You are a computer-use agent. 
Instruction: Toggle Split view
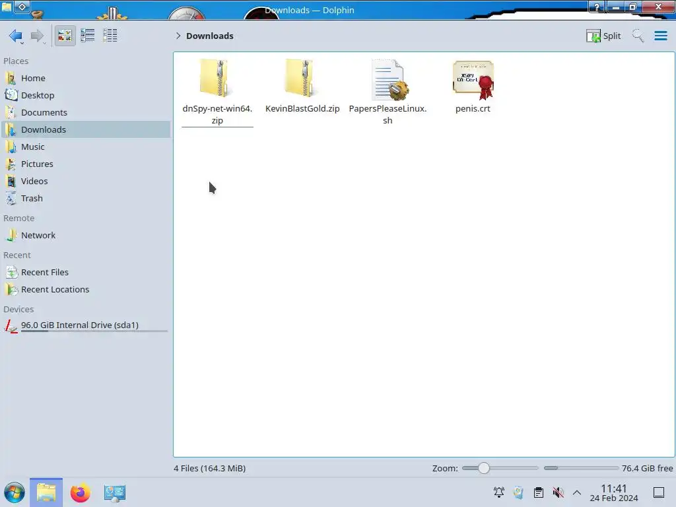point(603,36)
